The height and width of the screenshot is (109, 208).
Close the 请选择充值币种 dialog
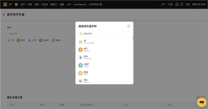(129, 26)
